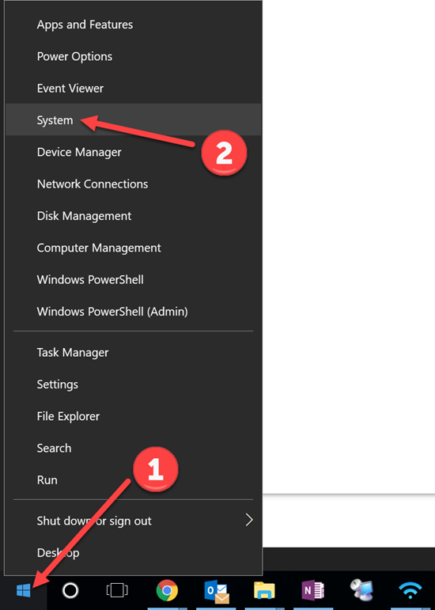This screenshot has height=610, width=435.
Task: Choose System in the context menu
Action: 134,119
